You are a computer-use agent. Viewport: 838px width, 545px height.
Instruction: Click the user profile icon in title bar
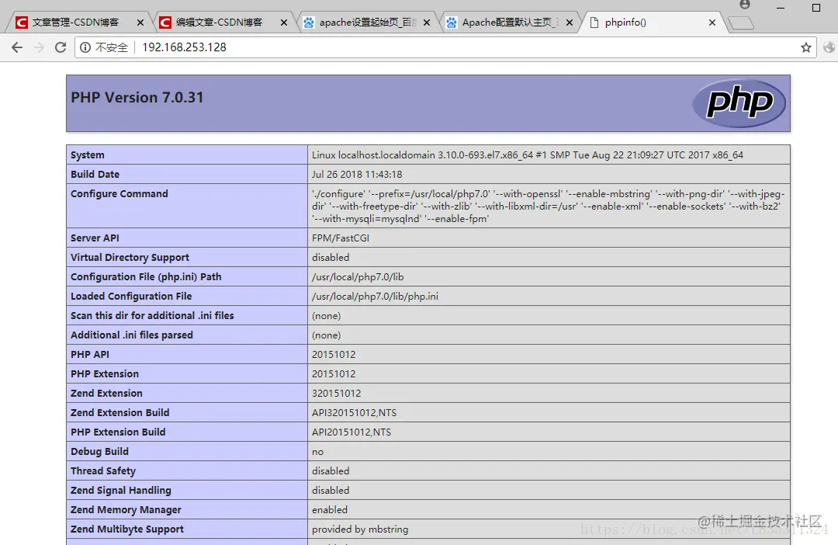pyautogui.click(x=744, y=5)
